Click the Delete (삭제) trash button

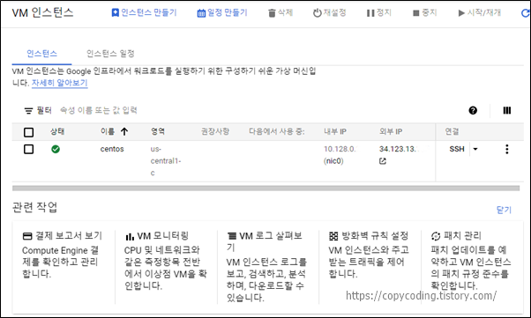point(280,13)
